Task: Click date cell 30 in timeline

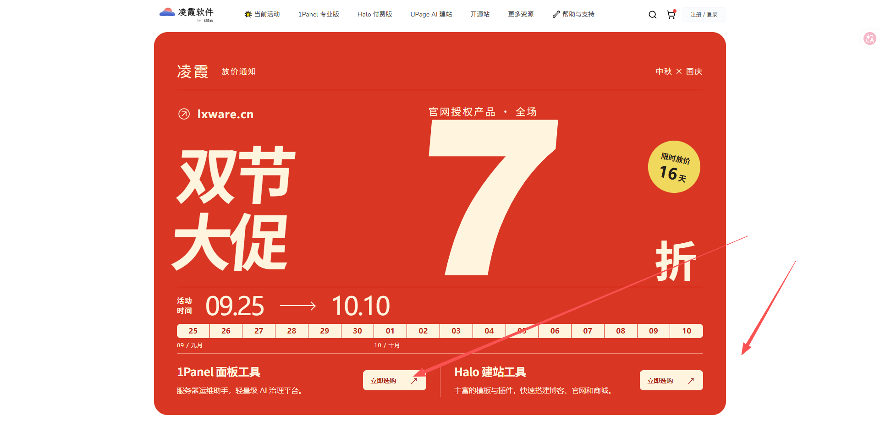Action: [x=357, y=331]
